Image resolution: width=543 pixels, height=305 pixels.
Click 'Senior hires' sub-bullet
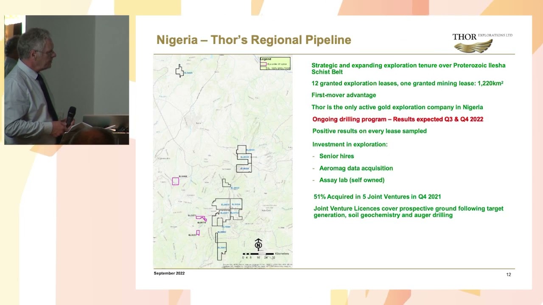[x=336, y=156]
